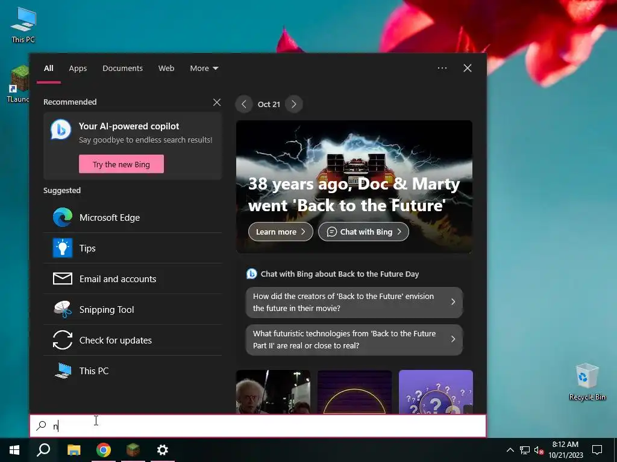This screenshot has width=617, height=462.
Task: Click Say goodbye to endless search results text
Action: (145, 140)
